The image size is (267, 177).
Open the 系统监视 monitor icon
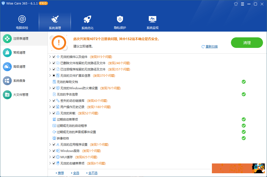point(152,19)
